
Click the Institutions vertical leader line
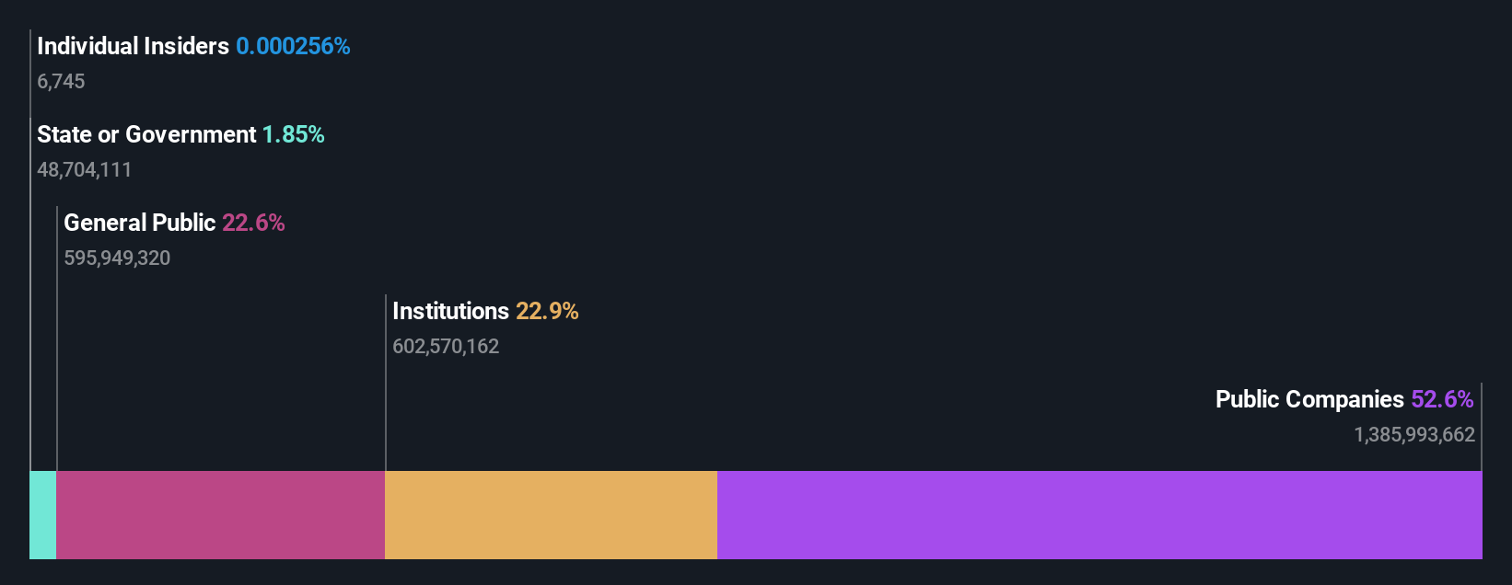click(385, 383)
